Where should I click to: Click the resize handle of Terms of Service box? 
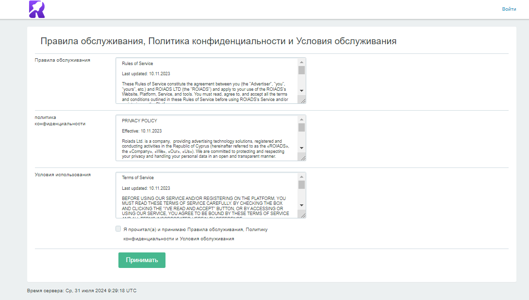click(x=303, y=216)
